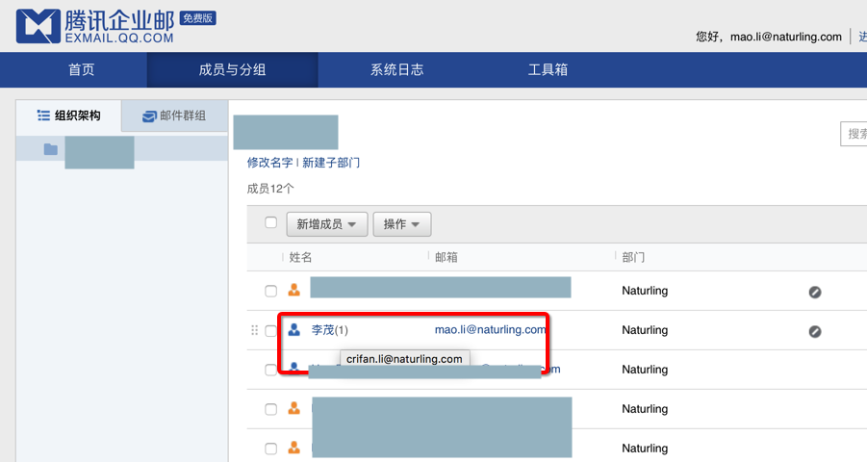
Task: Click the 邮箱 column header
Action: pos(446,257)
